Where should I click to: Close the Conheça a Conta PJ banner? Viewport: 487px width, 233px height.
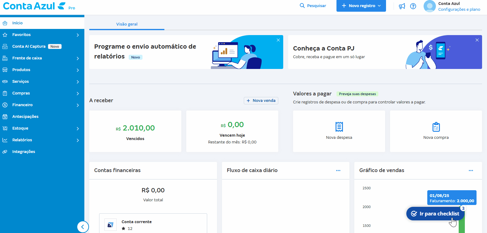point(477,40)
